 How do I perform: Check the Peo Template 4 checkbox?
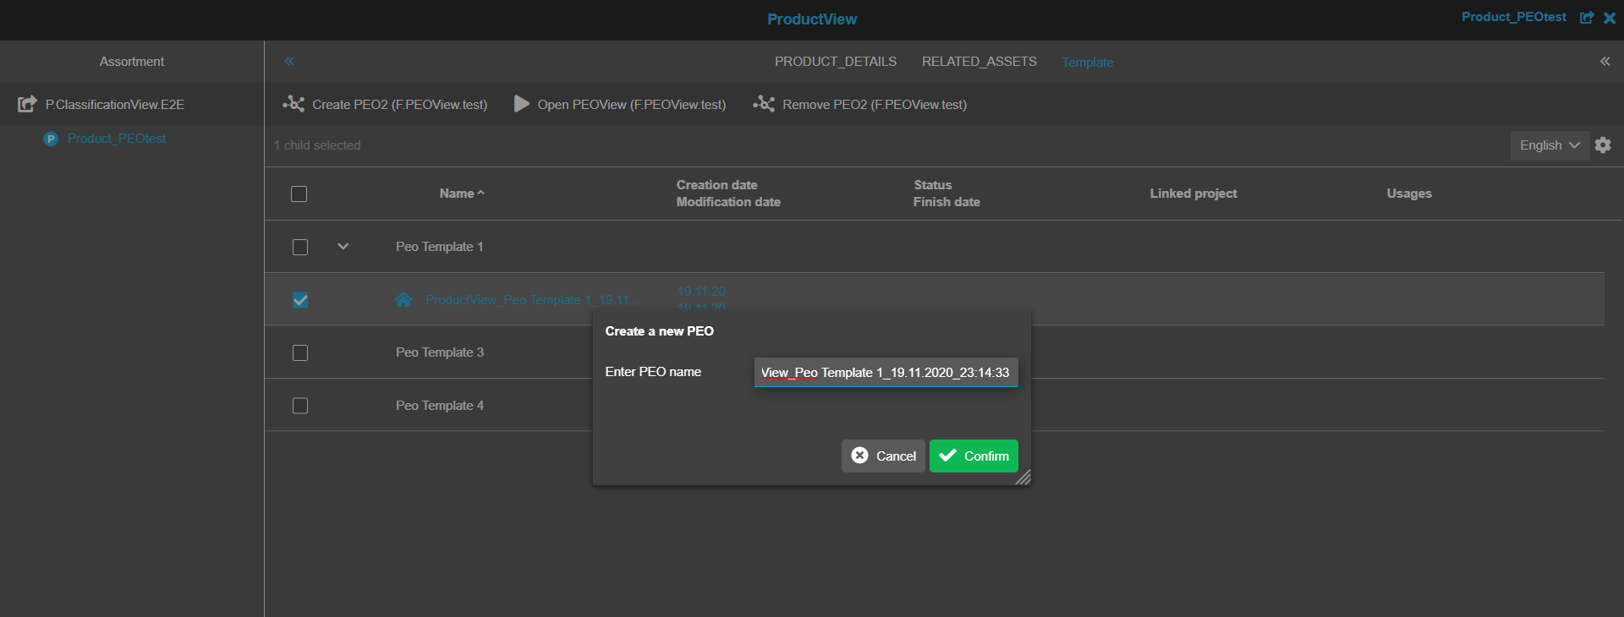(300, 406)
